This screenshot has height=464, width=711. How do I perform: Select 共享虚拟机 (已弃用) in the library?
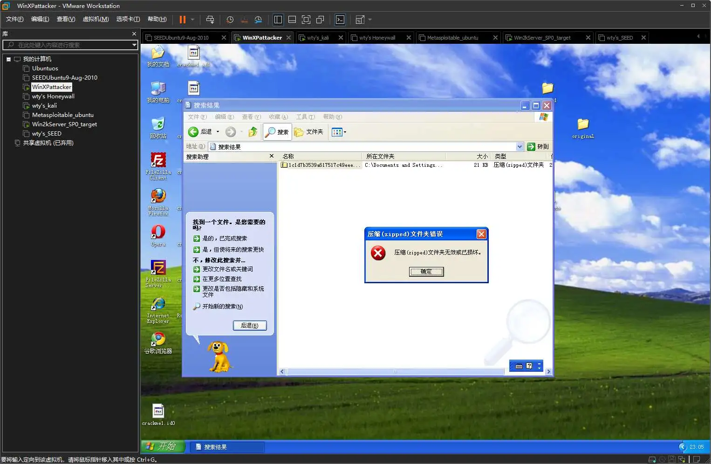click(48, 143)
